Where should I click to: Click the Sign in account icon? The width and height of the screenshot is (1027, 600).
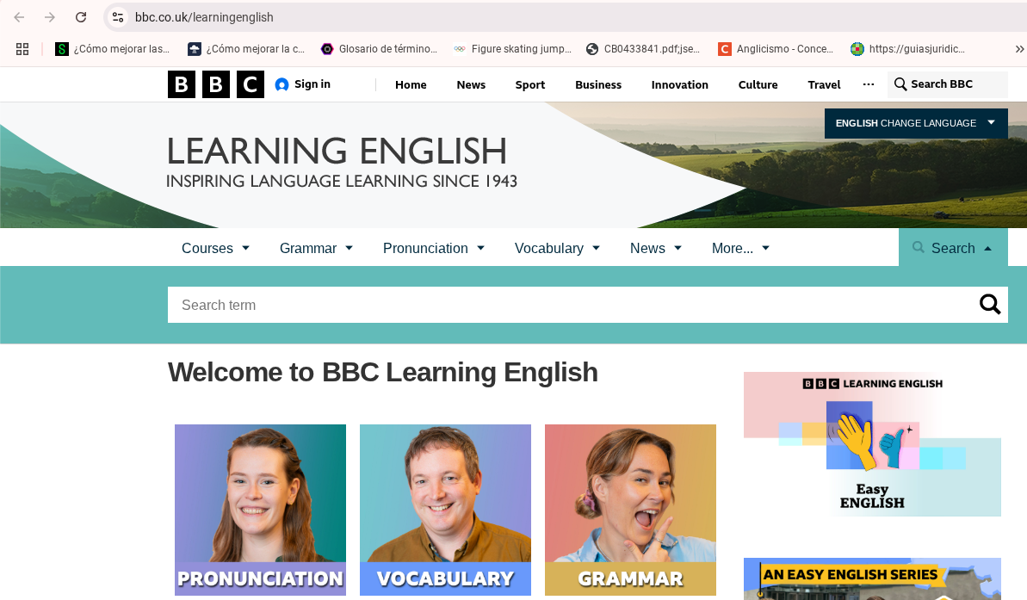(x=281, y=84)
